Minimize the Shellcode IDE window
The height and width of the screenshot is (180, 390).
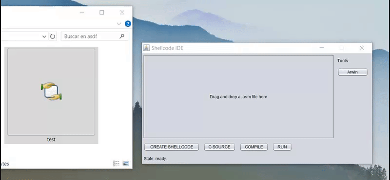pyautogui.click(x=322, y=48)
